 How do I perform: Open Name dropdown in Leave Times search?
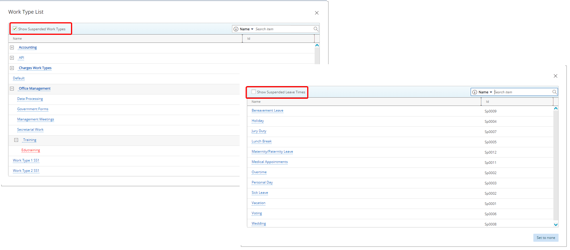coord(485,92)
